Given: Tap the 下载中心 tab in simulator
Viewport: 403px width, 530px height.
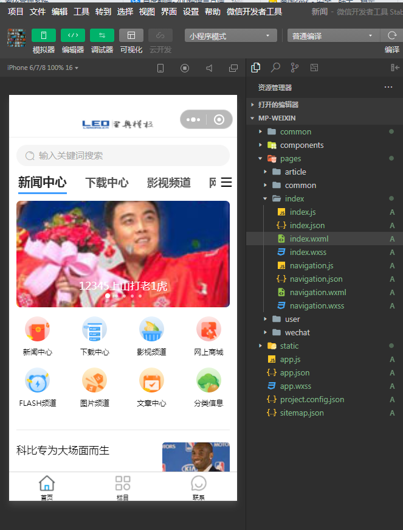Looking at the screenshot, I should coord(106,183).
